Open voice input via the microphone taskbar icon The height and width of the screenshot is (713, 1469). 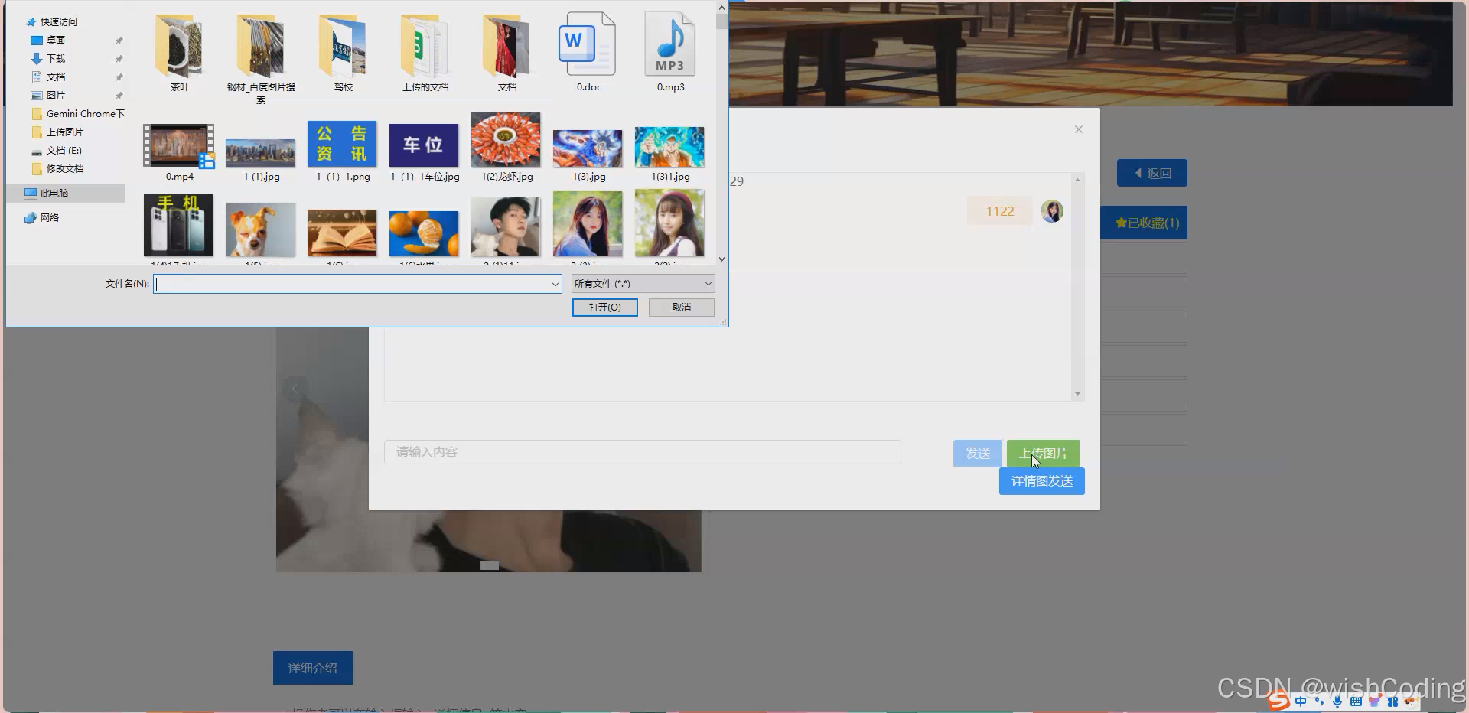[1336, 700]
